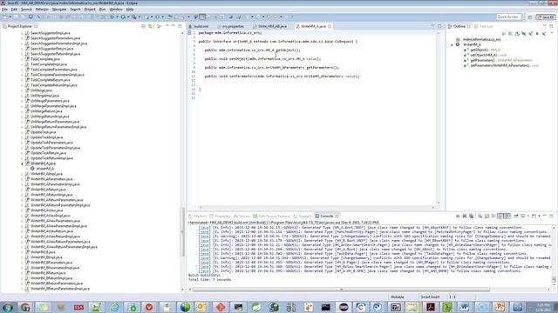Click the Project Explorer vertical scrollbar
This screenshot has width=558, height=313.
pyautogui.click(x=182, y=232)
